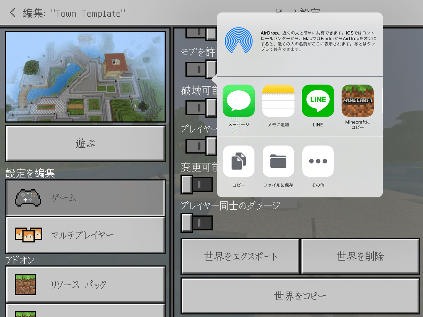Share the world via メッセージ
The width and height of the screenshot is (423, 317).
239,101
